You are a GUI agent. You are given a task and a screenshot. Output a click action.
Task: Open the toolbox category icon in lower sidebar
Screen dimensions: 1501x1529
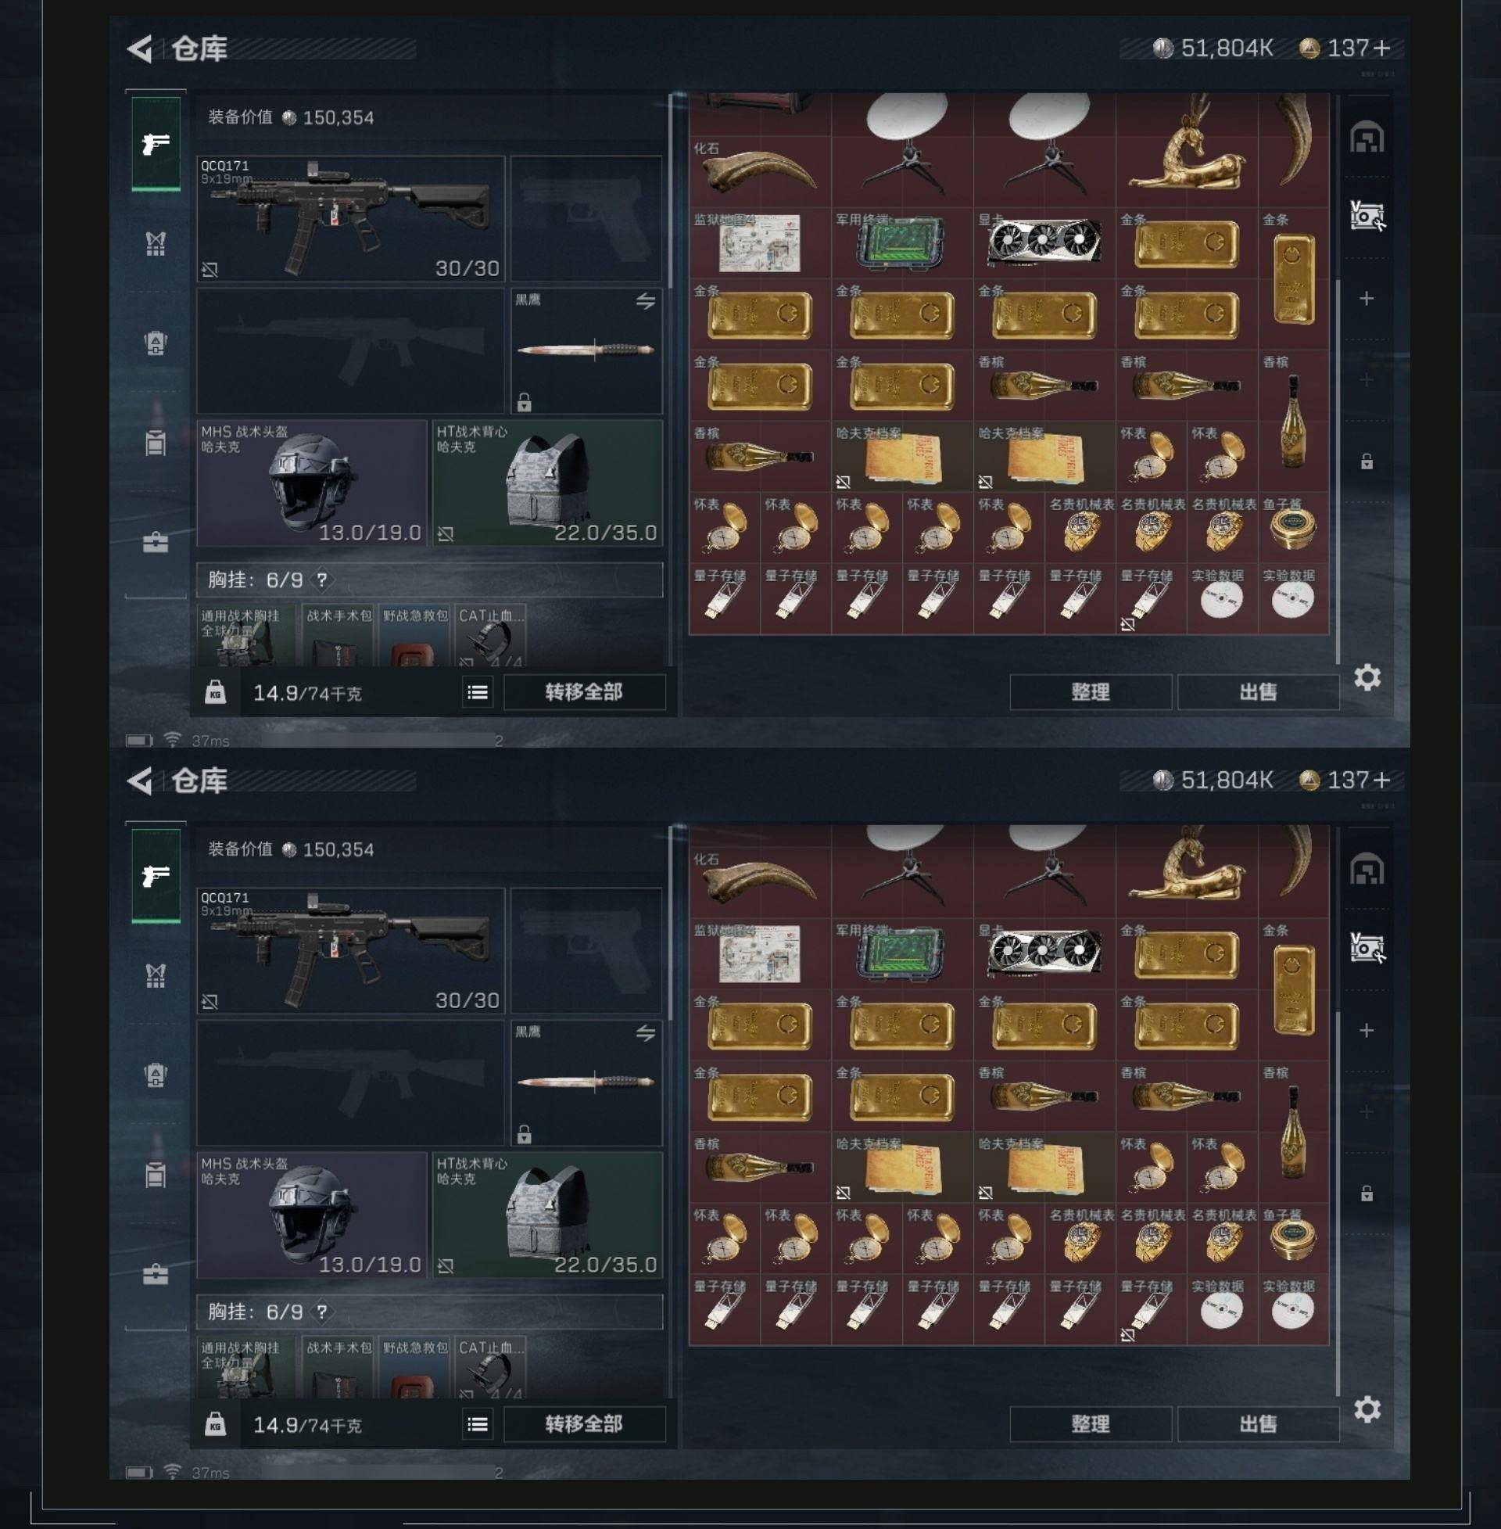(156, 1274)
